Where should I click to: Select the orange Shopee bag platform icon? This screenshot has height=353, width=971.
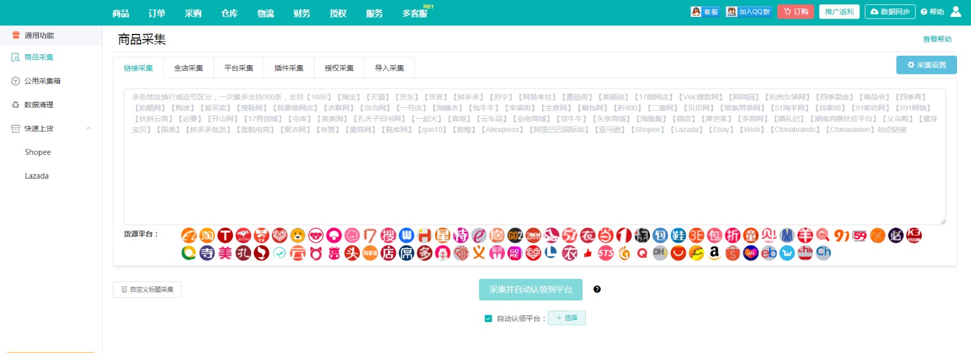(732, 253)
